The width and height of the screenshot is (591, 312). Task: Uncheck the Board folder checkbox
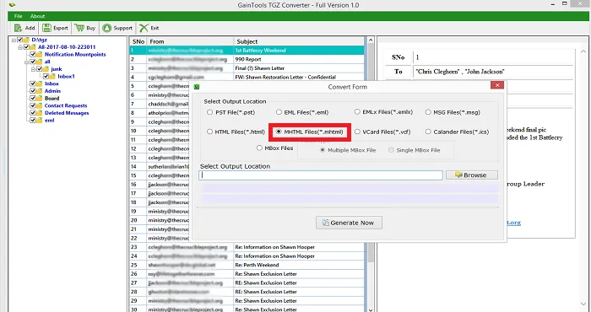[33, 98]
